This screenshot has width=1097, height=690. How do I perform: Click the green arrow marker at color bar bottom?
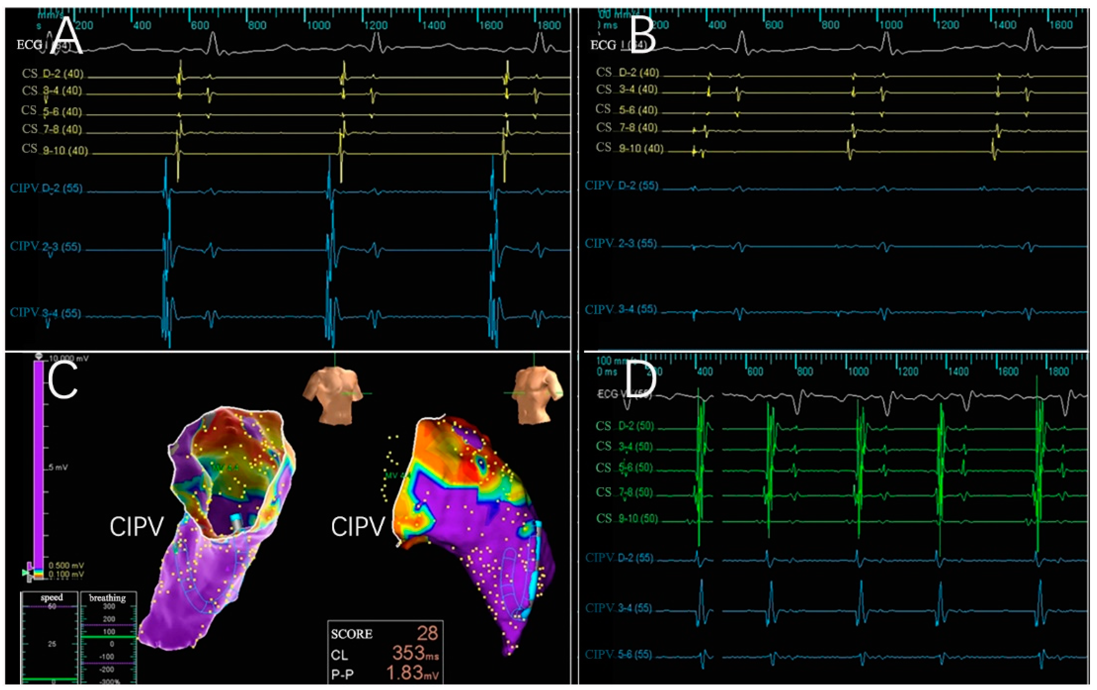[x=25, y=572]
